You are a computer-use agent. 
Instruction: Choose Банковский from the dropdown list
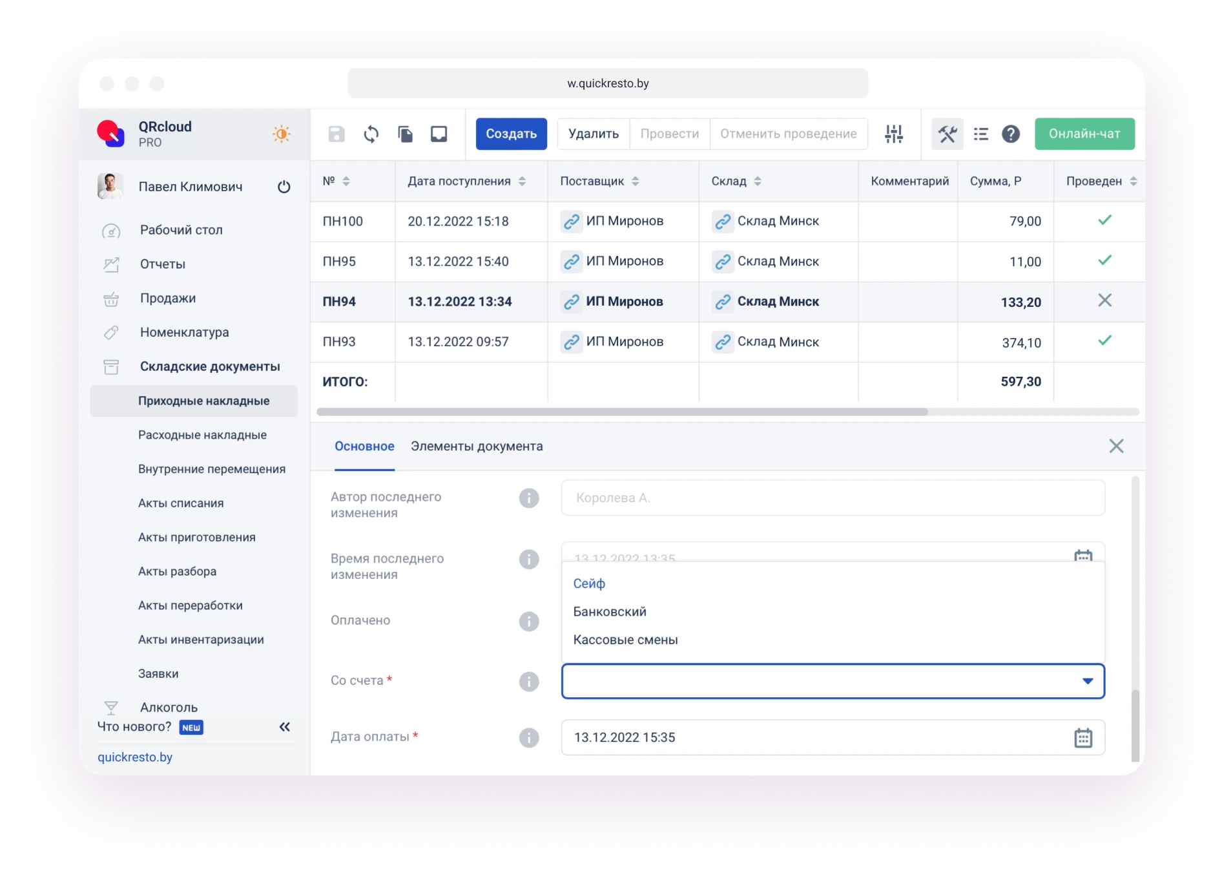(x=609, y=611)
